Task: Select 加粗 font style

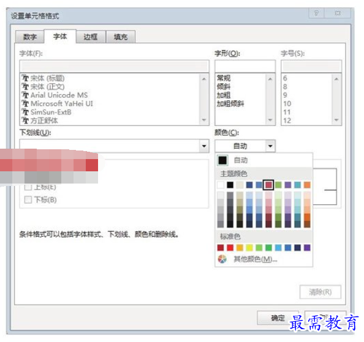Action: point(224,95)
